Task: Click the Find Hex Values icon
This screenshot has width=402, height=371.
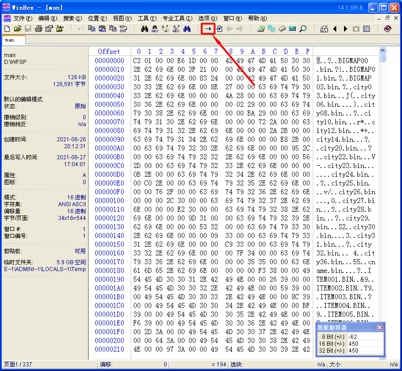Action: [155, 29]
